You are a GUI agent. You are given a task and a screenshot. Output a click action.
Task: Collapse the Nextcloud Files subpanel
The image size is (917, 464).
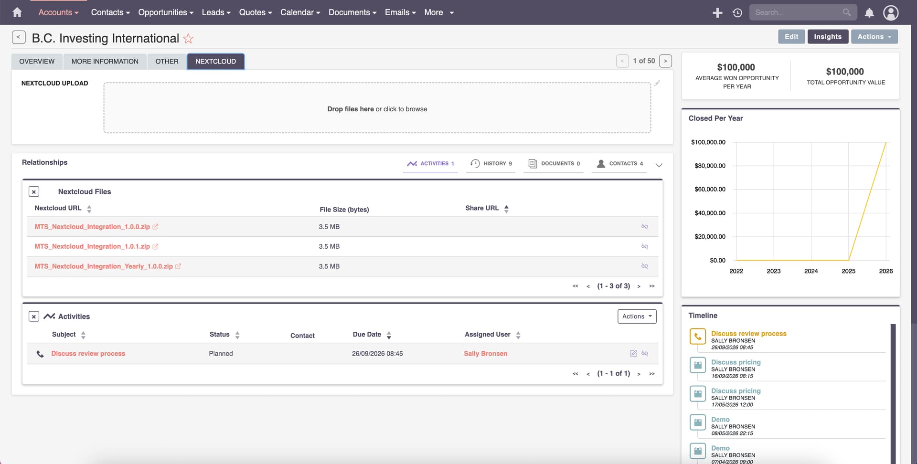click(x=34, y=192)
